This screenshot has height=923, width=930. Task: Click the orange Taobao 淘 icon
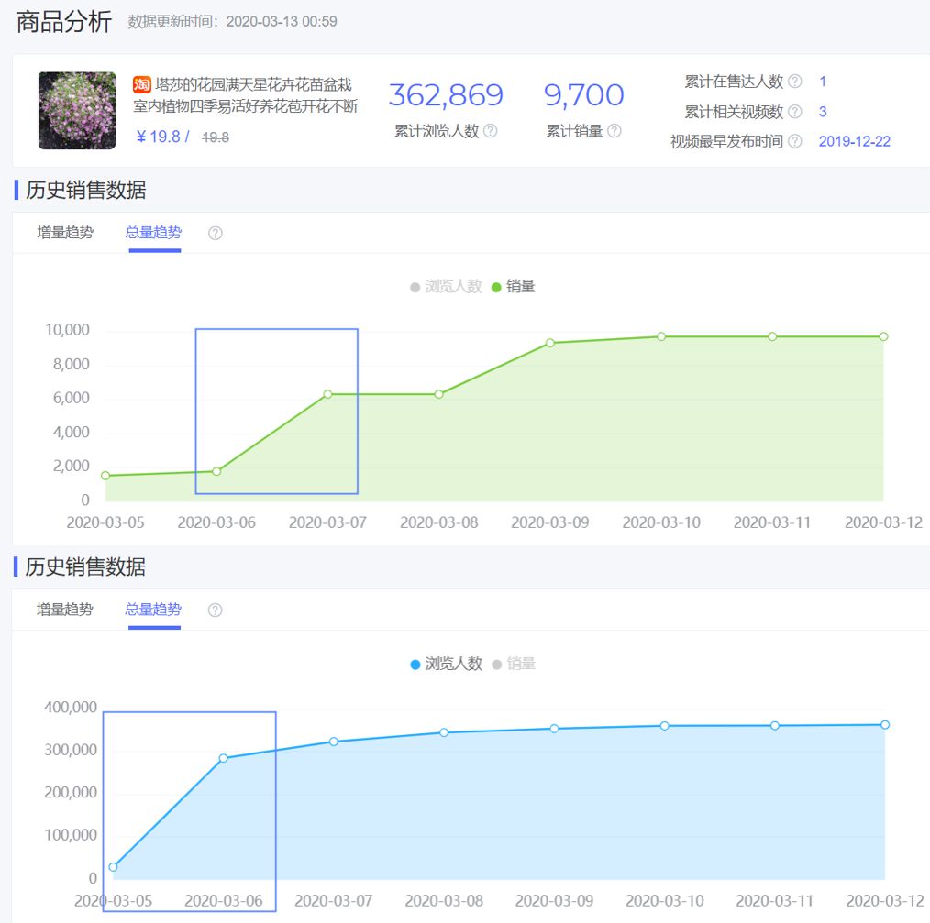pos(142,84)
